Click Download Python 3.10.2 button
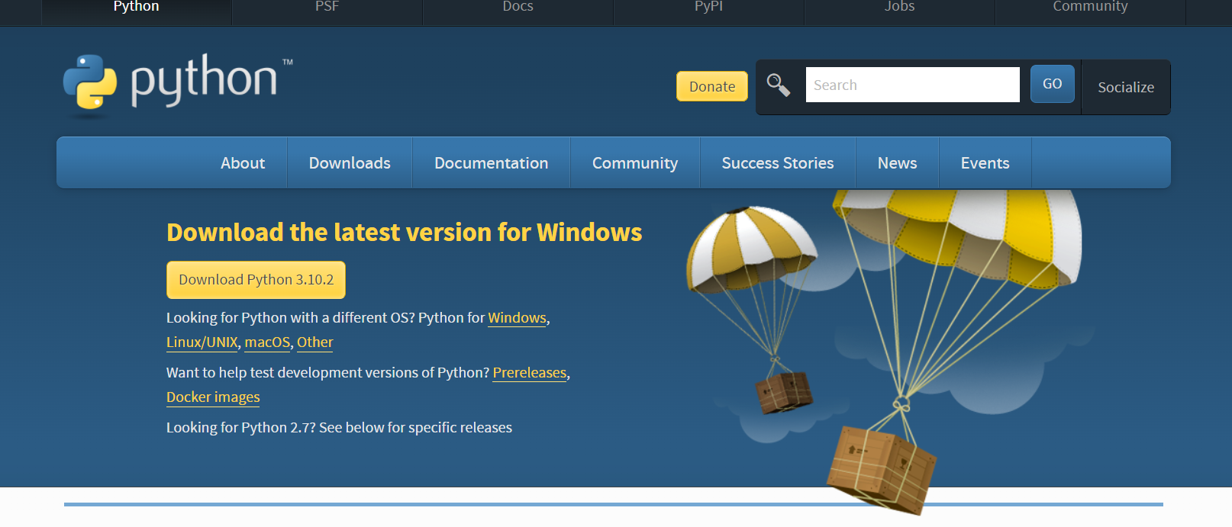1232x527 pixels. (x=256, y=280)
